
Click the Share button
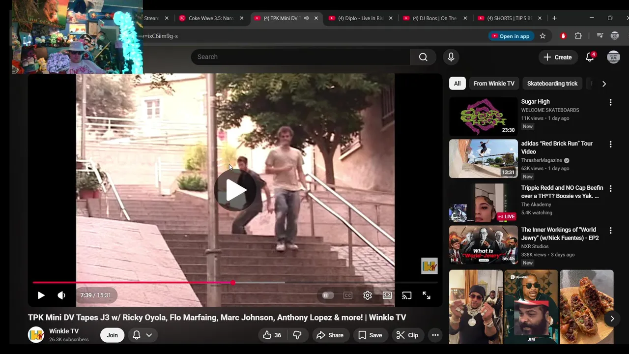click(330, 335)
